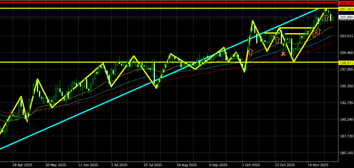Select the orange arrow under the short yellow resistance line
The height and width of the screenshot is (168, 354).
[277, 40]
